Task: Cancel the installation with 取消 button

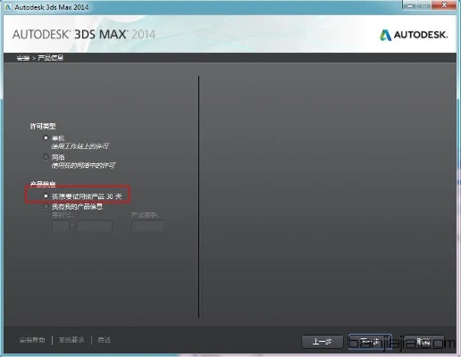Action: pyautogui.click(x=423, y=342)
